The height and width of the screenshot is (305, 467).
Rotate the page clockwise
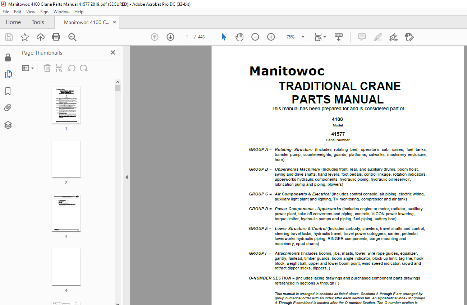tap(84, 68)
